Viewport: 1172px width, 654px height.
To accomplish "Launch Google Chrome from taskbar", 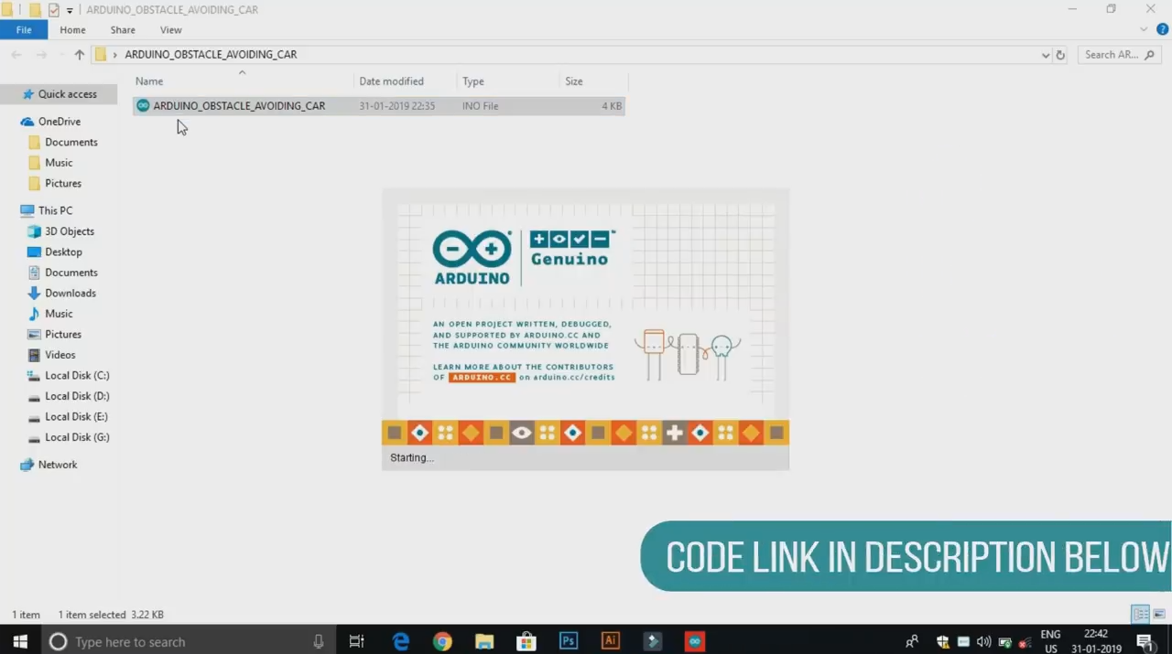I will tap(442, 641).
